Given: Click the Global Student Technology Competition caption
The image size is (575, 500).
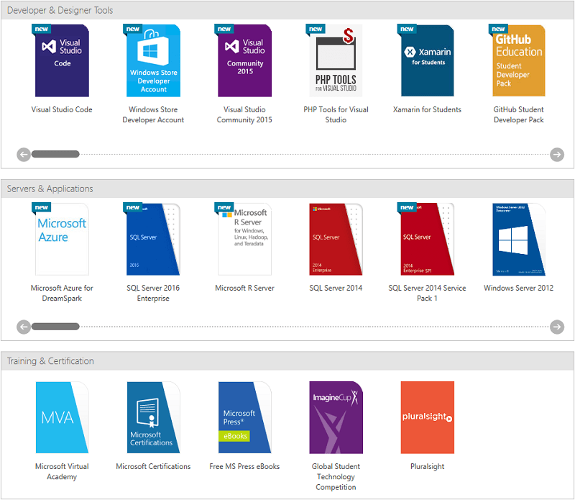Looking at the screenshot, I should tap(336, 476).
